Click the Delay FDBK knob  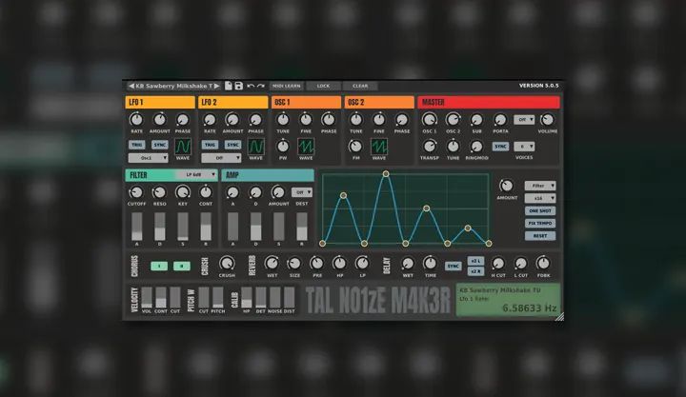click(543, 263)
